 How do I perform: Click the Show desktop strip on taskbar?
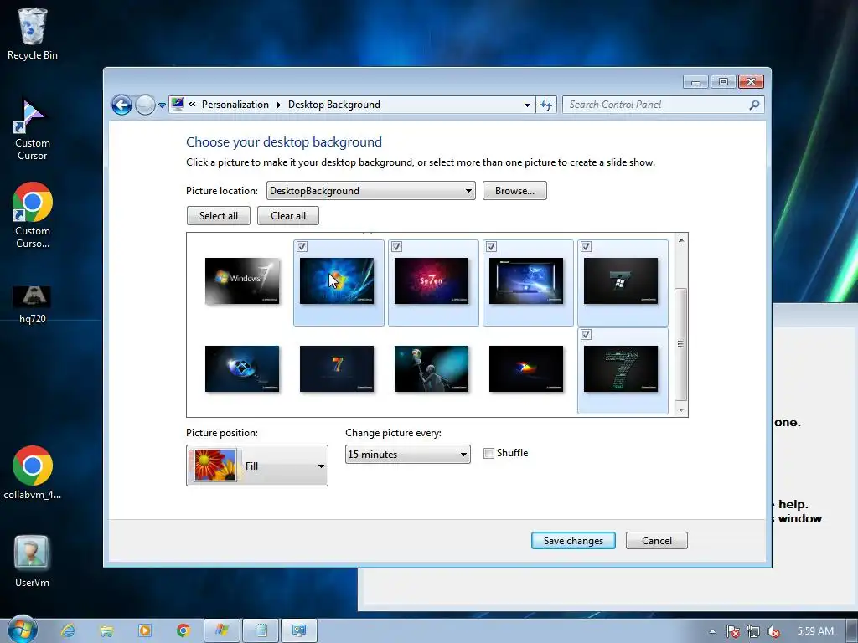click(x=852, y=631)
